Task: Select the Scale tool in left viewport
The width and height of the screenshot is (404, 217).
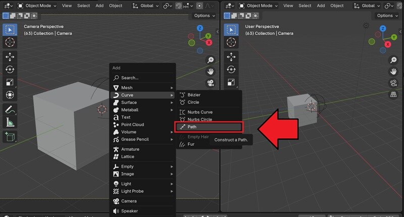Action: point(10,82)
